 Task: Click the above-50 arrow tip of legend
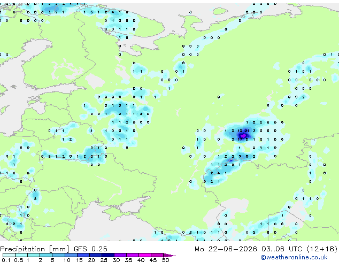(x=169, y=255)
